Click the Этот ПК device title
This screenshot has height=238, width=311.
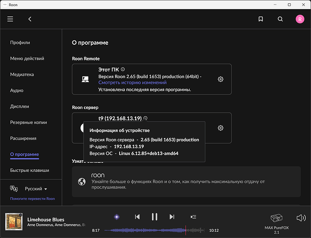click(x=109, y=69)
